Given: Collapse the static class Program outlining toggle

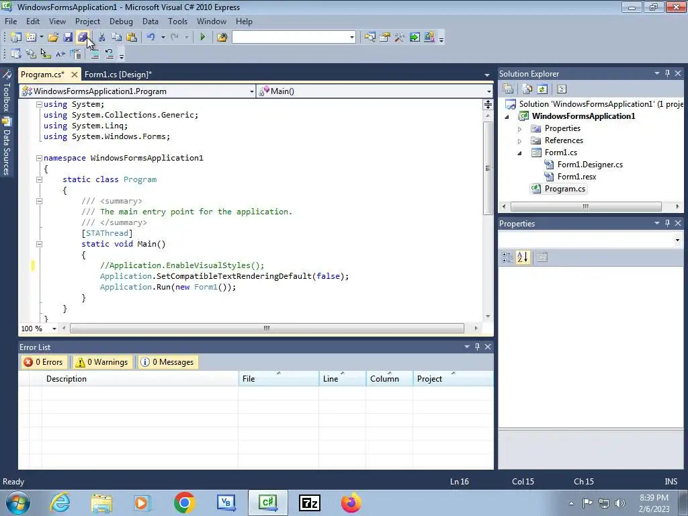Looking at the screenshot, I should [x=39, y=179].
